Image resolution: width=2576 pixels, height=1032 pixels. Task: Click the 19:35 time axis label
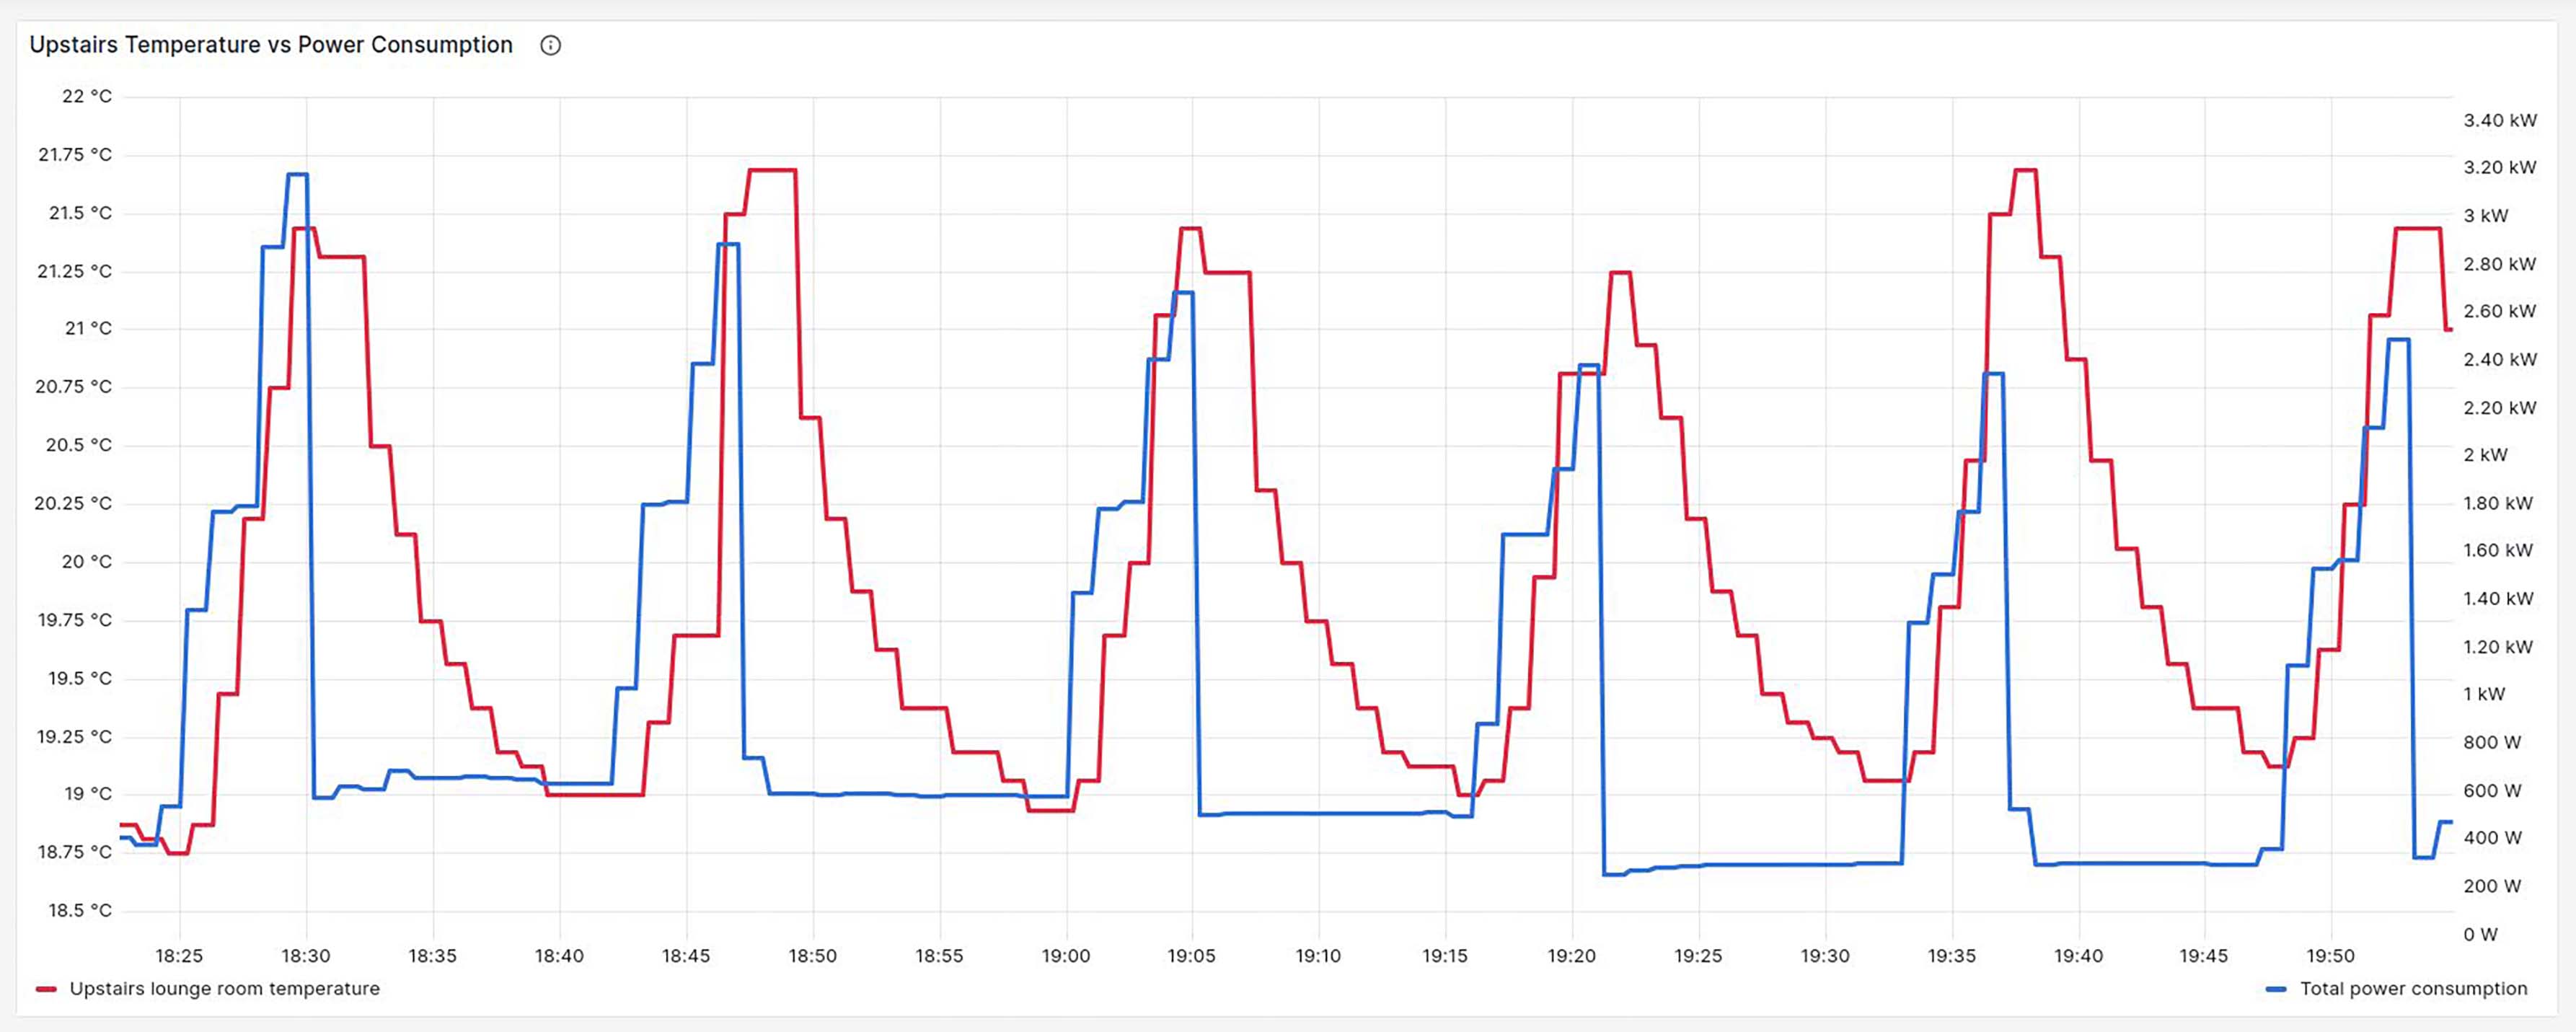pyautogui.click(x=1952, y=956)
